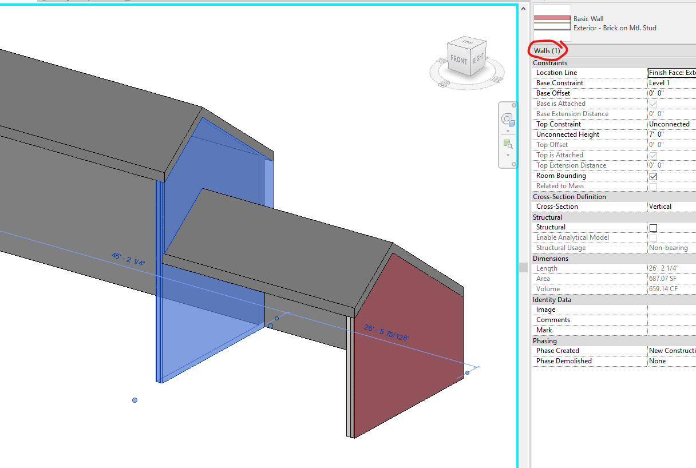The width and height of the screenshot is (696, 468).
Task: Collapse the navigation bar via its minimize icon
Action: pyautogui.click(x=514, y=164)
